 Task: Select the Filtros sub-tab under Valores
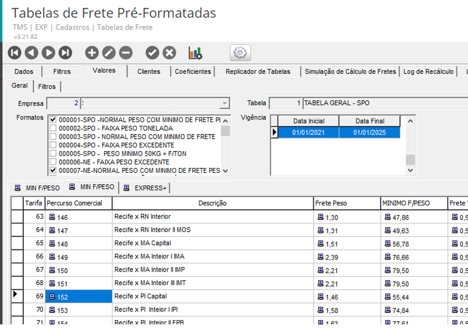tap(47, 87)
